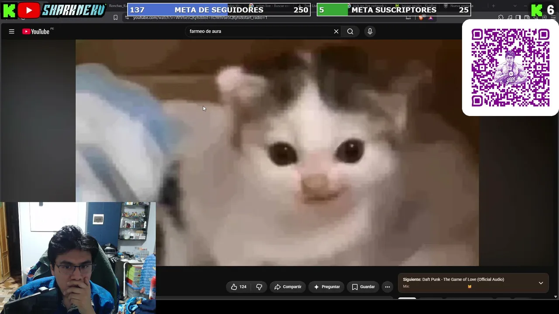
Task: Click the Preguntar button
Action: (x=327, y=287)
